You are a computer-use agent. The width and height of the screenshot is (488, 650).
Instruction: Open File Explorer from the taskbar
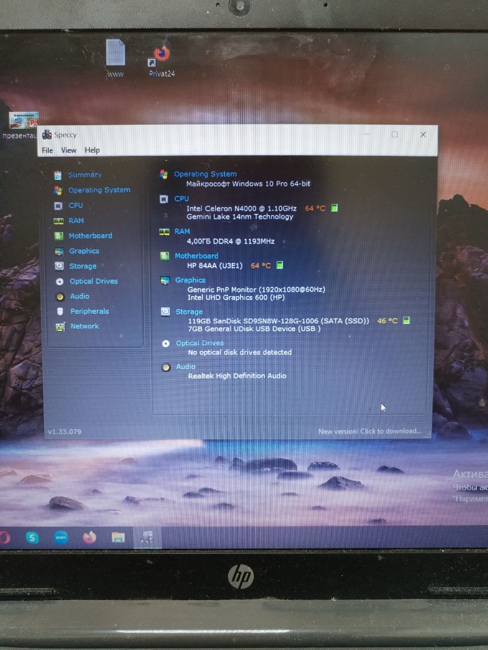pyautogui.click(x=118, y=537)
